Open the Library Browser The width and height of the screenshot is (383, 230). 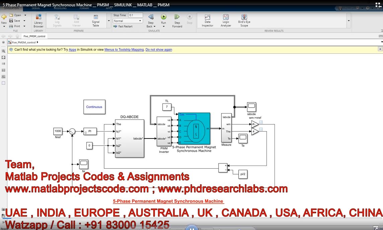[39, 20]
